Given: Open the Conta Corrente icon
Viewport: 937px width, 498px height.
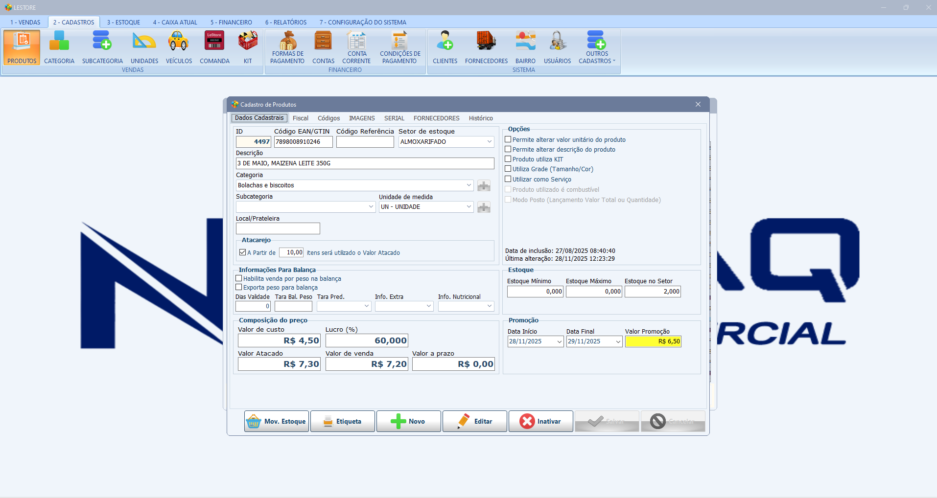Looking at the screenshot, I should (x=356, y=47).
